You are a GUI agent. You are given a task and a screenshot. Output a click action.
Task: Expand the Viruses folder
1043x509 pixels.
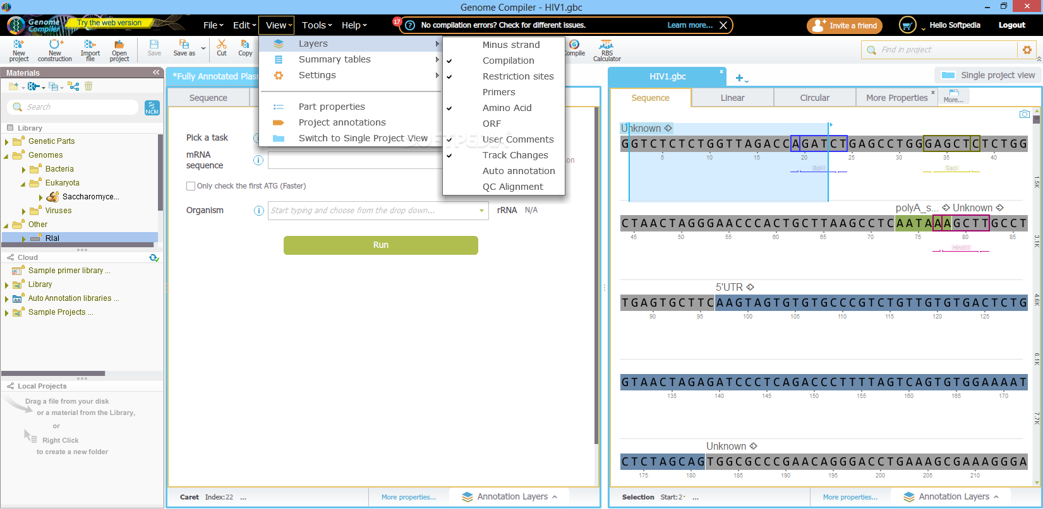click(24, 211)
